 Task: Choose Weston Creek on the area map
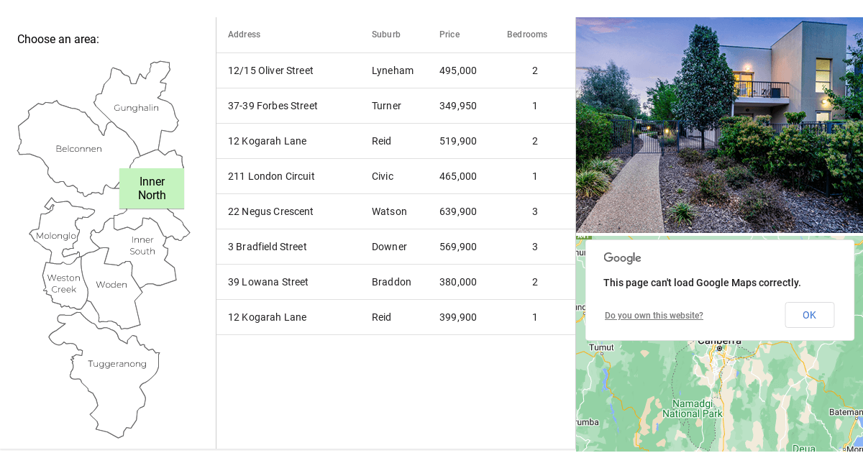pos(63,283)
